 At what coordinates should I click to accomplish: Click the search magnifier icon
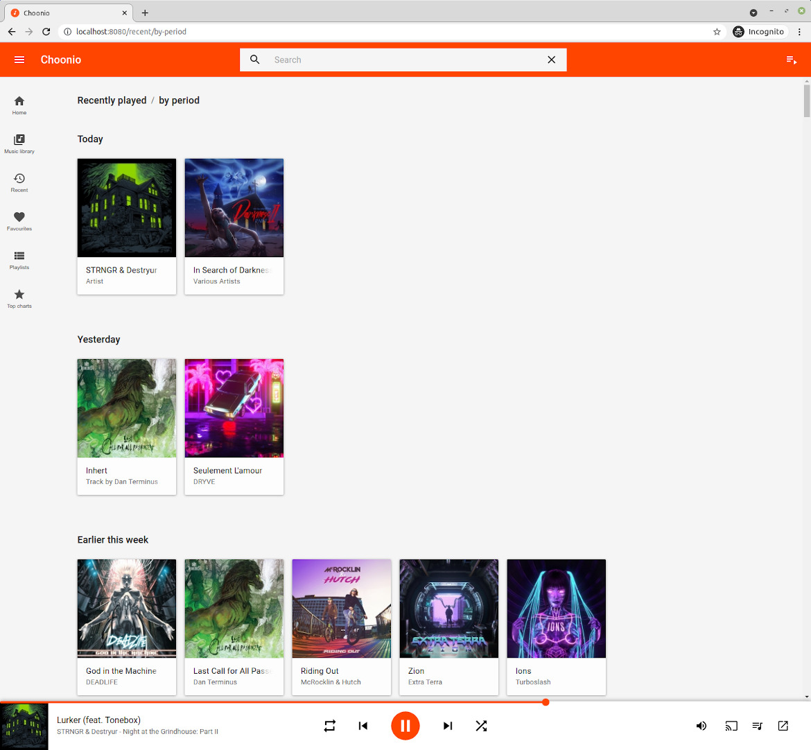click(255, 60)
